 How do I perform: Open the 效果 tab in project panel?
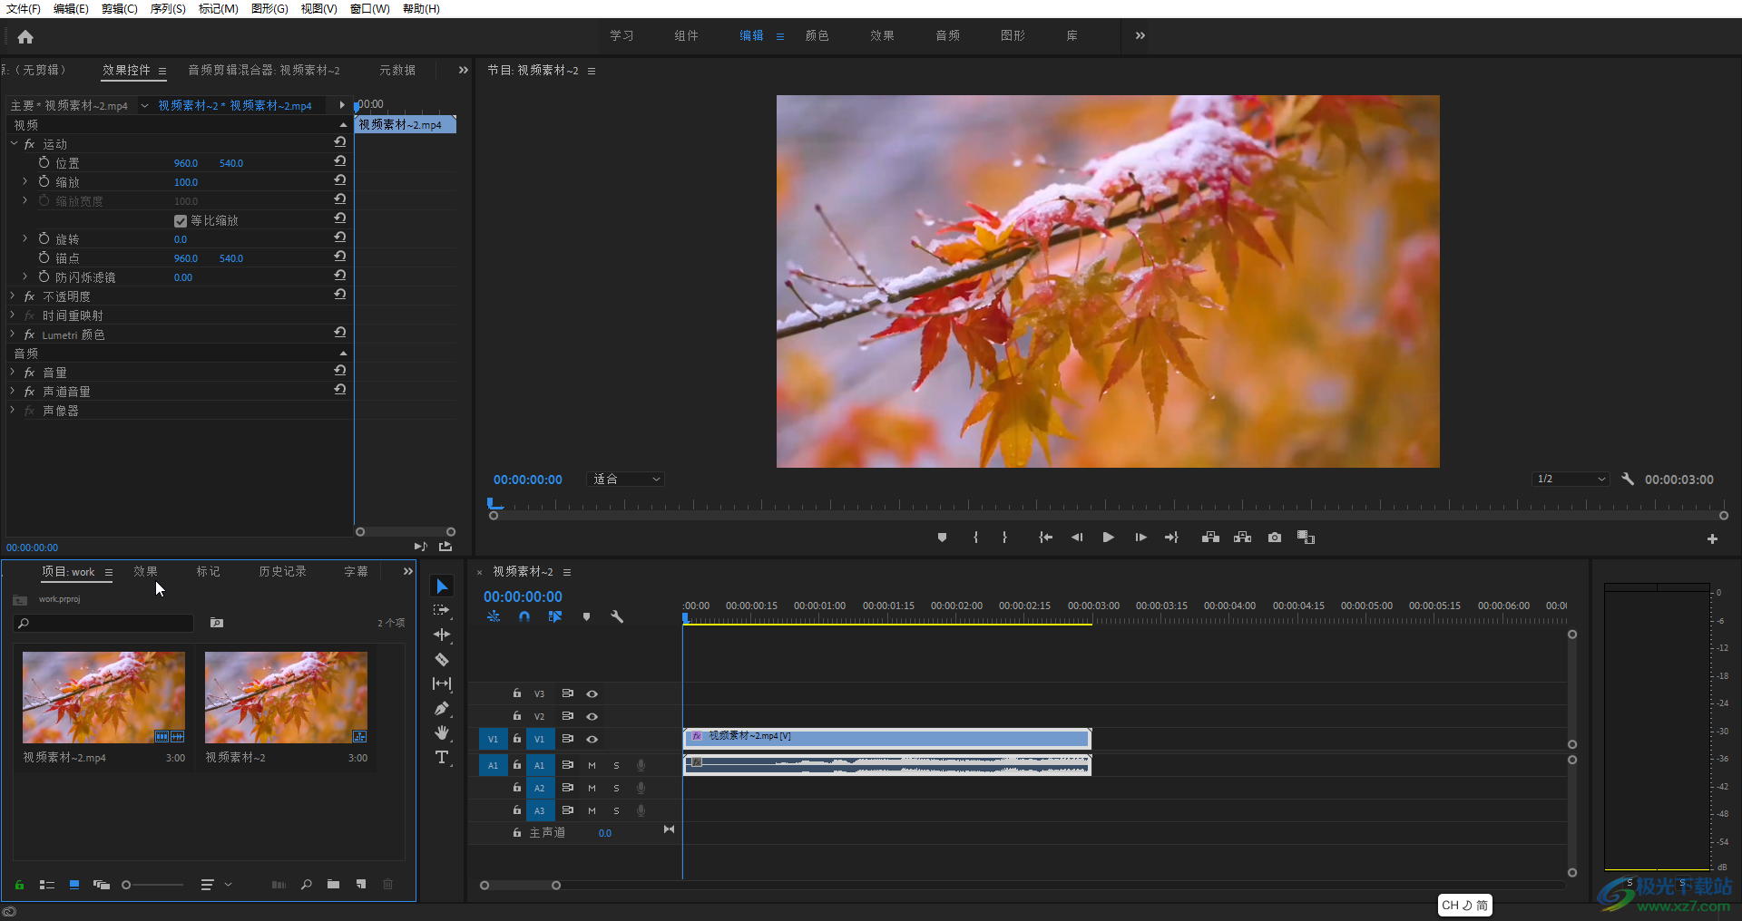pos(145,571)
